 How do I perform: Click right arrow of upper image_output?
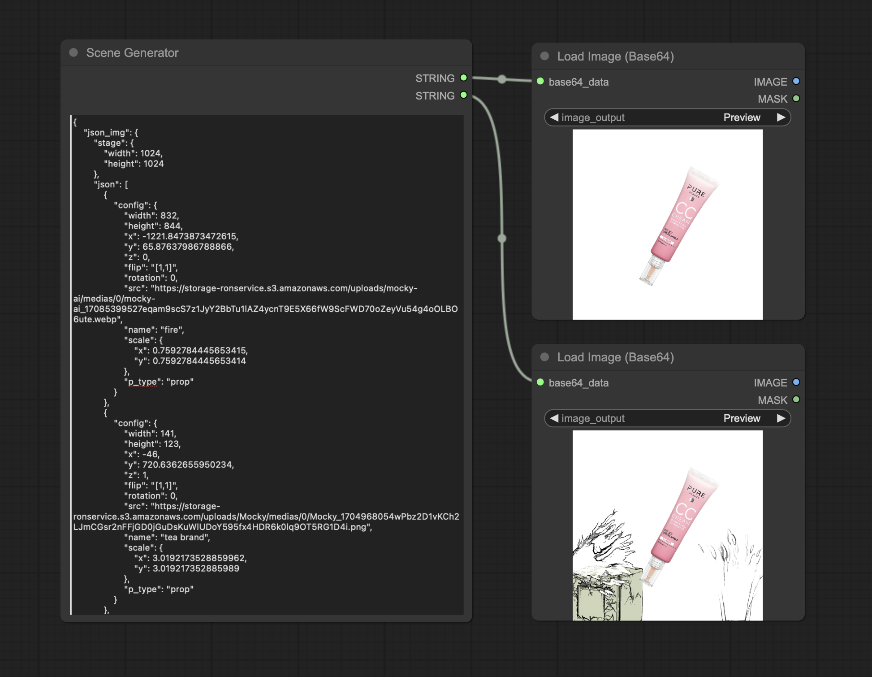(x=781, y=117)
